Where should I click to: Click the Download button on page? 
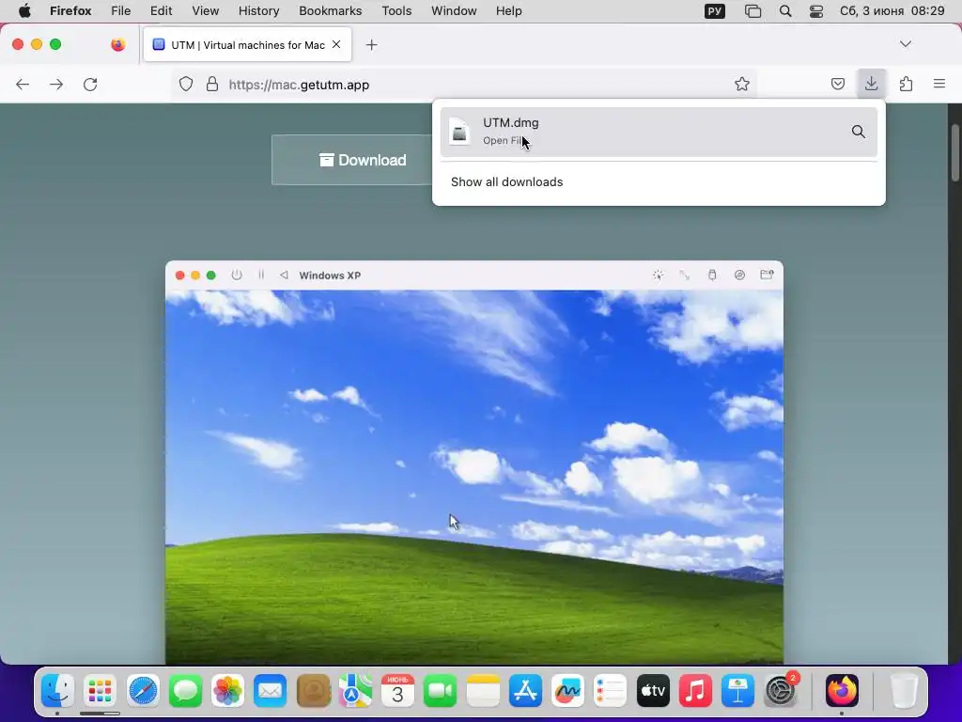tap(364, 160)
